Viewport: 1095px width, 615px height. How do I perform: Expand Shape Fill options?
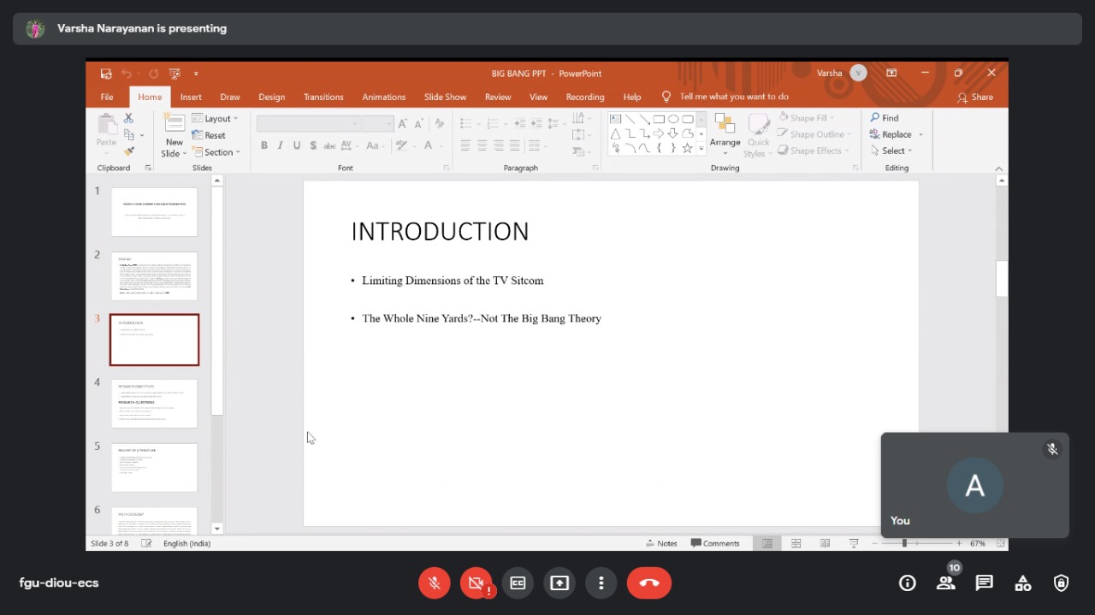pyautogui.click(x=806, y=118)
